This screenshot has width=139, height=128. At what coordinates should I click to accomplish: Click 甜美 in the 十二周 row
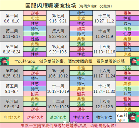[x=81, y=109]
